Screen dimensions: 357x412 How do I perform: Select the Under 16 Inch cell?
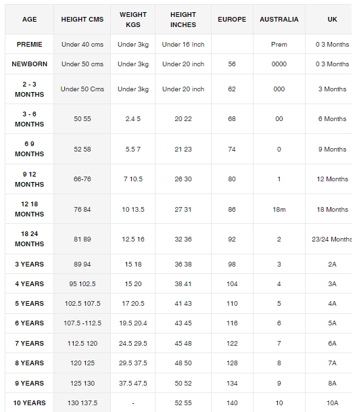click(183, 45)
